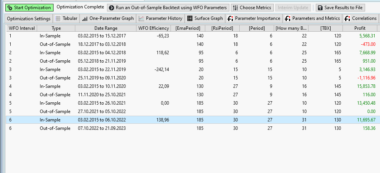Click the [EmaPeriod] column header
The image size is (380, 173).
pyautogui.click(x=188, y=28)
